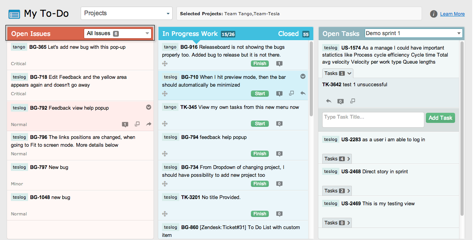Click the reply arrow icon under TK-3642
Screen dimensions: 473x240
pos(329,101)
